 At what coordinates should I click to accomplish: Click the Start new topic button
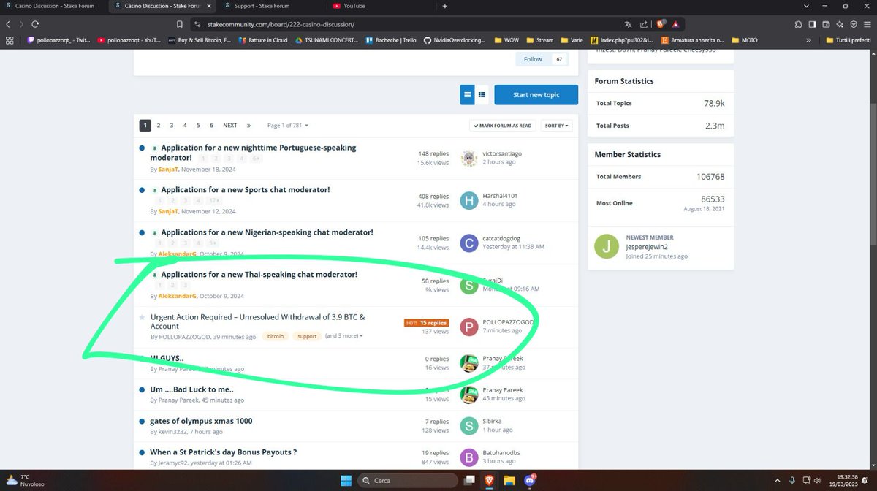536,95
